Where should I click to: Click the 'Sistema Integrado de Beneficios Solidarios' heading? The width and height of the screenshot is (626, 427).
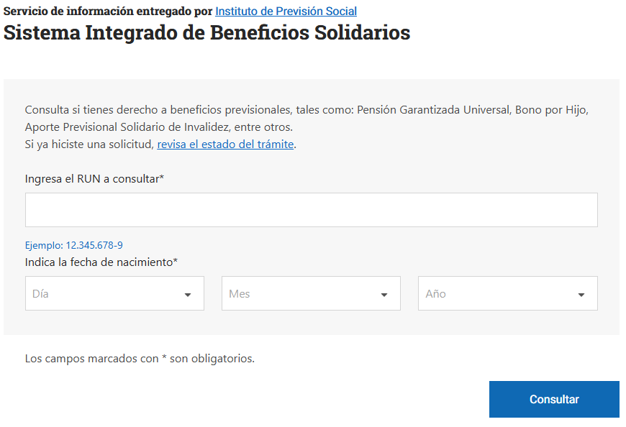coord(207,32)
